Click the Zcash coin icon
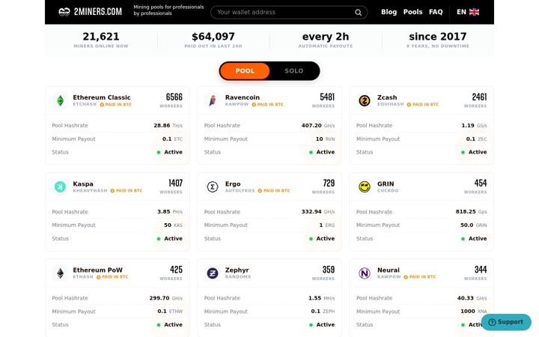 pyautogui.click(x=365, y=101)
